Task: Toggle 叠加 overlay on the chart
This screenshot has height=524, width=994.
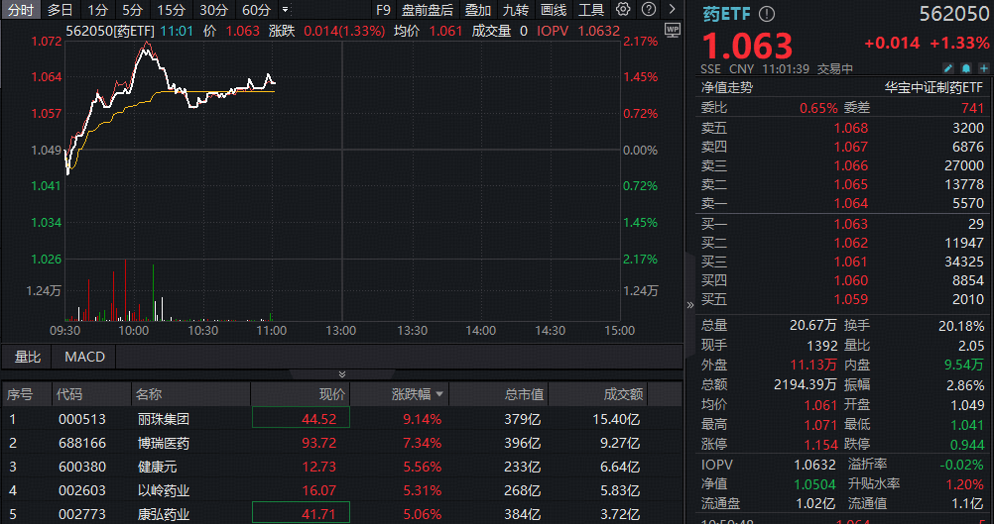Action: (478, 10)
